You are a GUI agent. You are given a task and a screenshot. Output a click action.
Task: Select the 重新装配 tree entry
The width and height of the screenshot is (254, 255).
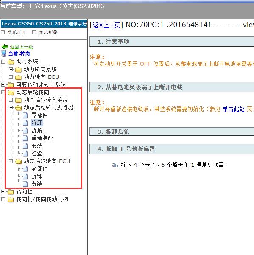pos(42,138)
